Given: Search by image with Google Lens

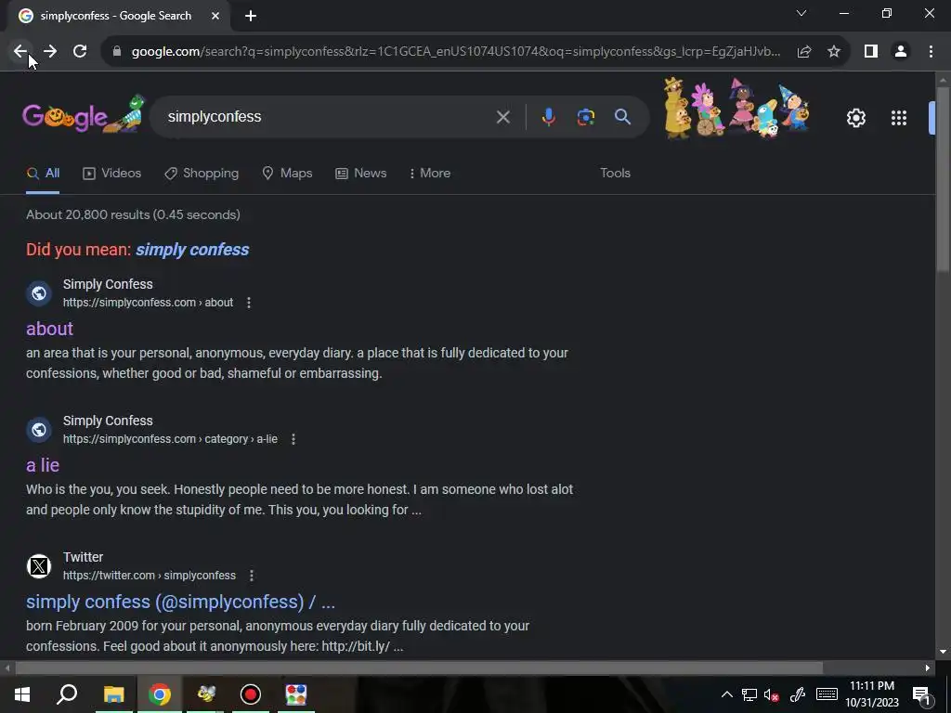Looking at the screenshot, I should pyautogui.click(x=586, y=117).
